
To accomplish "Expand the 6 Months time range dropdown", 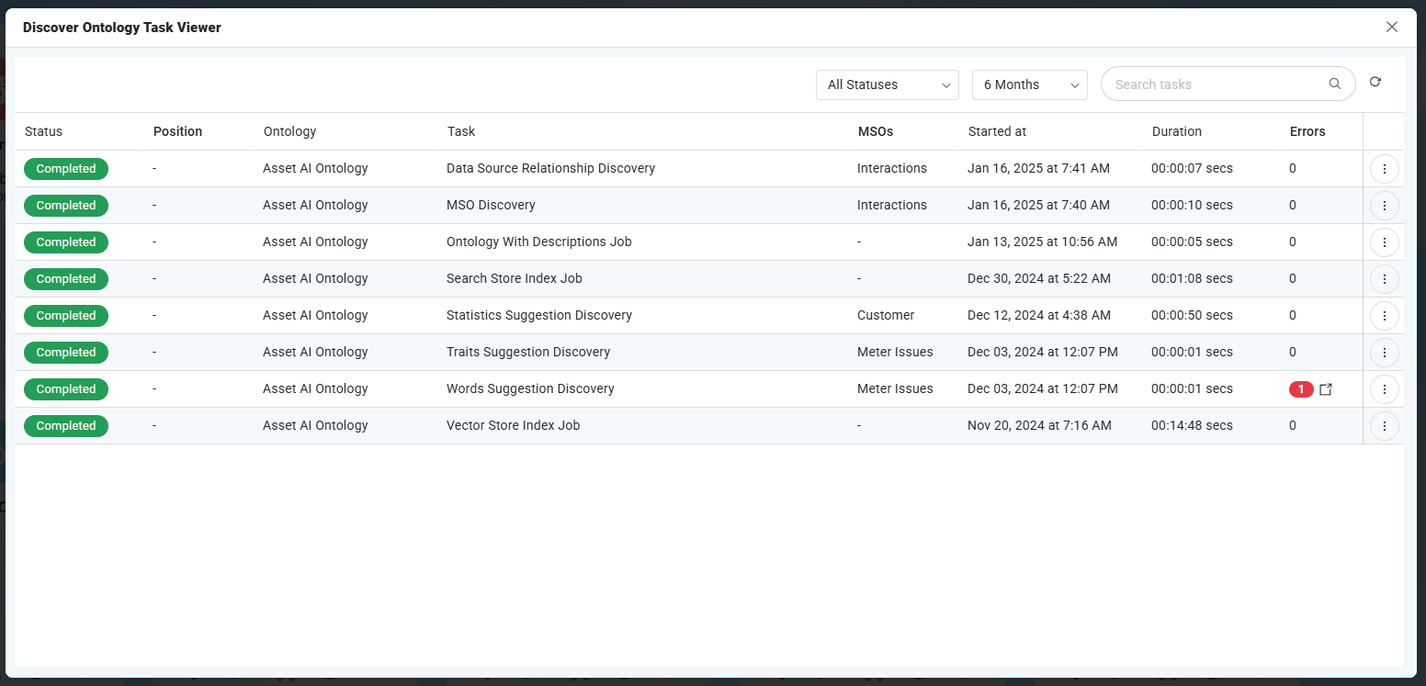I will coord(1029,84).
